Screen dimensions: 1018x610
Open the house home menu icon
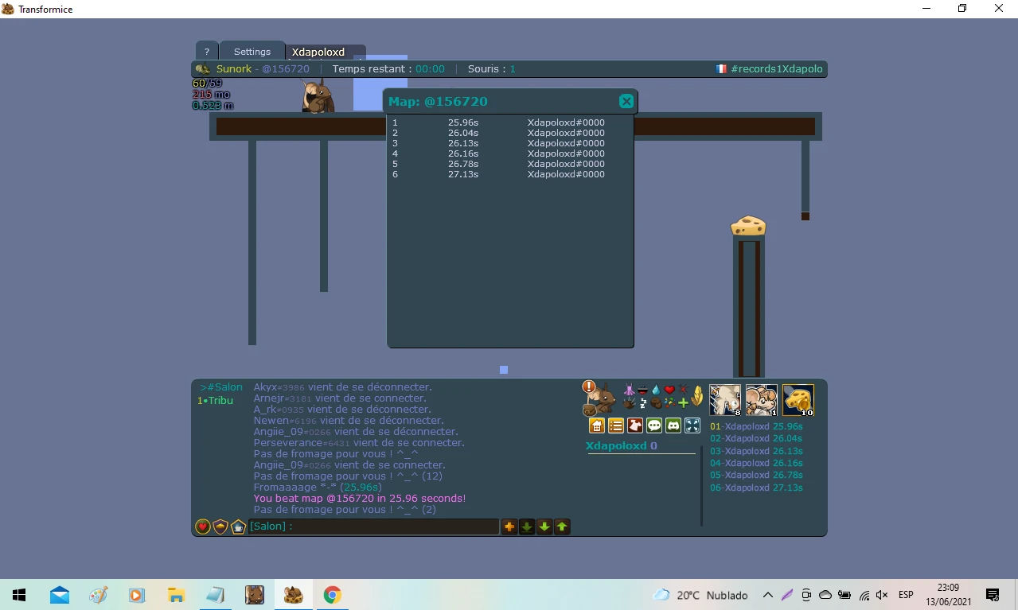pyautogui.click(x=597, y=425)
